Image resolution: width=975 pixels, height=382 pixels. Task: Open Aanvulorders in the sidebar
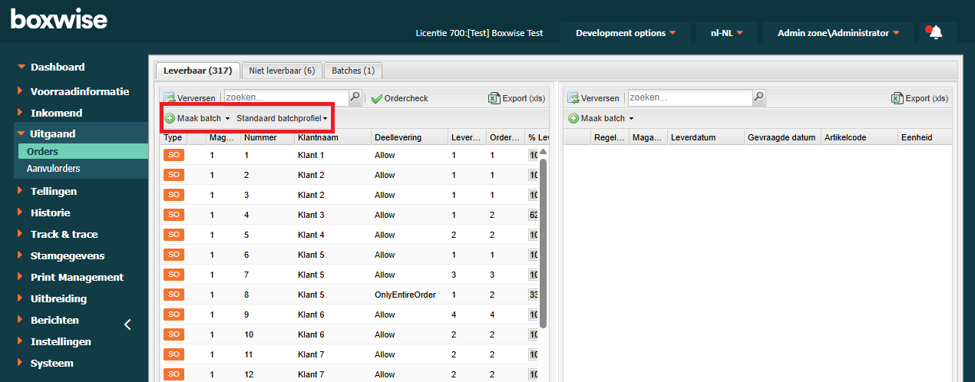54,168
